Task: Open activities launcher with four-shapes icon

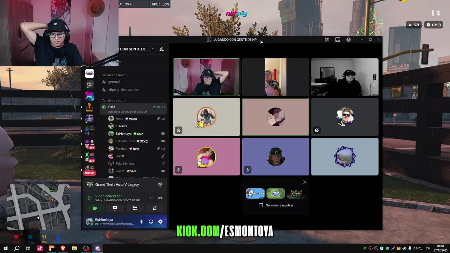Action: [x=135, y=208]
